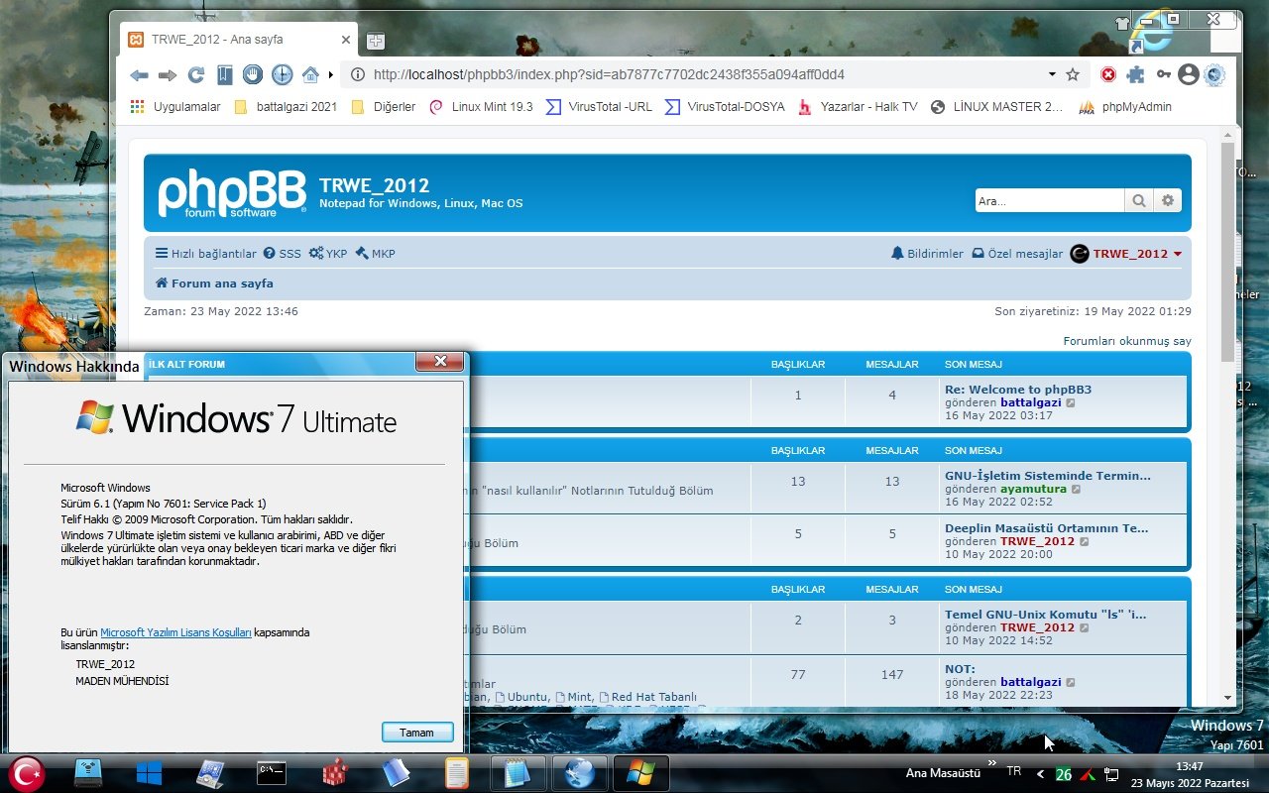Open the Yazarlar - Halk TV bookmark
This screenshot has height=793, width=1269.
pos(858,106)
